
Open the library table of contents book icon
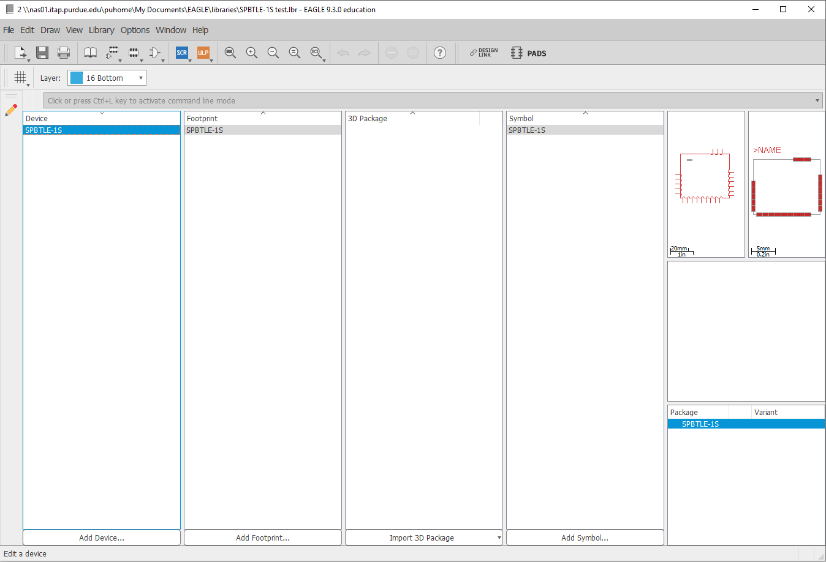click(x=91, y=53)
